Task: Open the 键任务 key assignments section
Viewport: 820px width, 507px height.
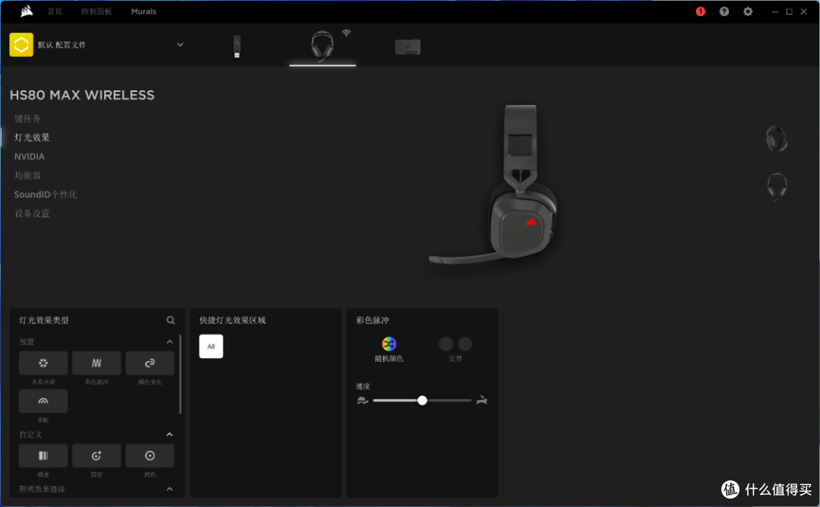Action: [x=27, y=119]
